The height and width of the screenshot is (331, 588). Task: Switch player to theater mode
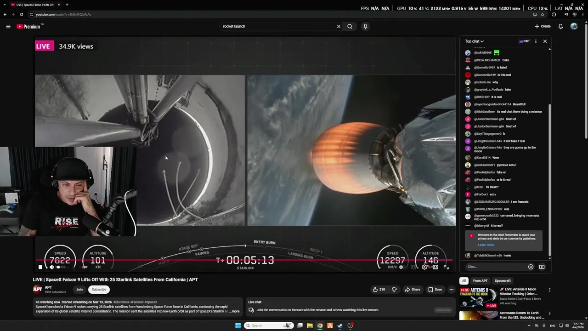[x=435, y=267]
